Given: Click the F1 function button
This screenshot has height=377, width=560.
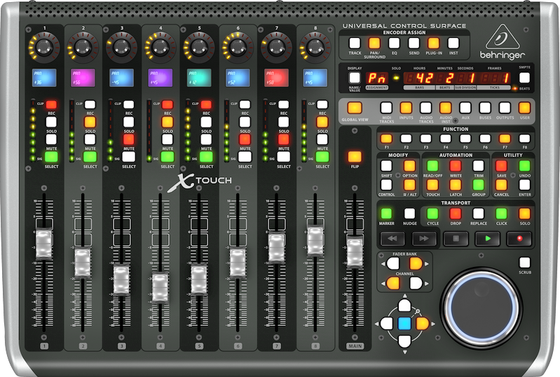Looking at the screenshot, I should click(x=386, y=139).
